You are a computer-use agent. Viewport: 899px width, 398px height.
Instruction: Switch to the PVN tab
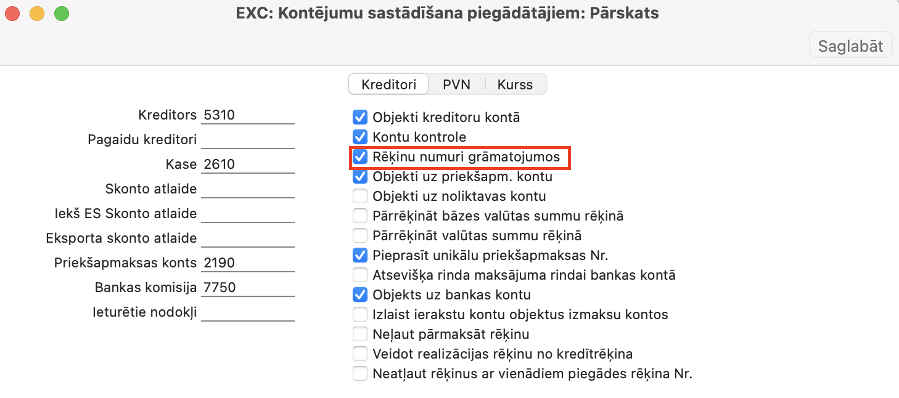pyautogui.click(x=456, y=84)
